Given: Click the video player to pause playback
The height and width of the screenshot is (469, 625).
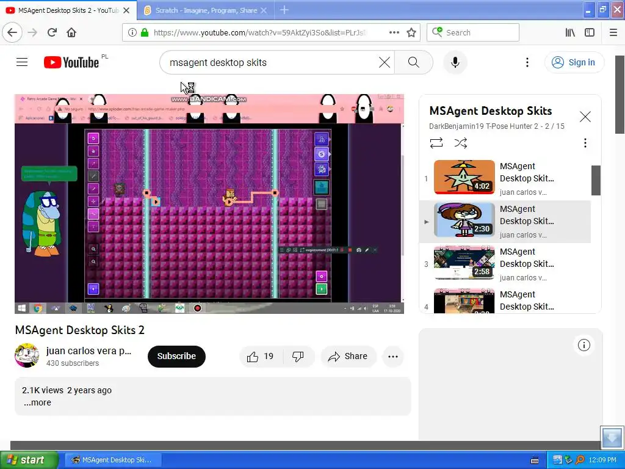Looking at the screenshot, I should 209,204.
